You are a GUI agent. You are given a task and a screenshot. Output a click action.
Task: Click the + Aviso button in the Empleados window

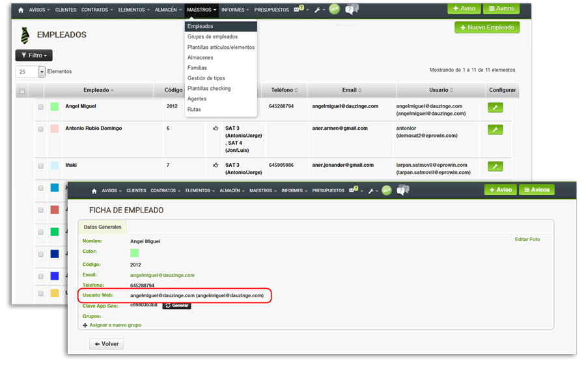[x=464, y=8]
